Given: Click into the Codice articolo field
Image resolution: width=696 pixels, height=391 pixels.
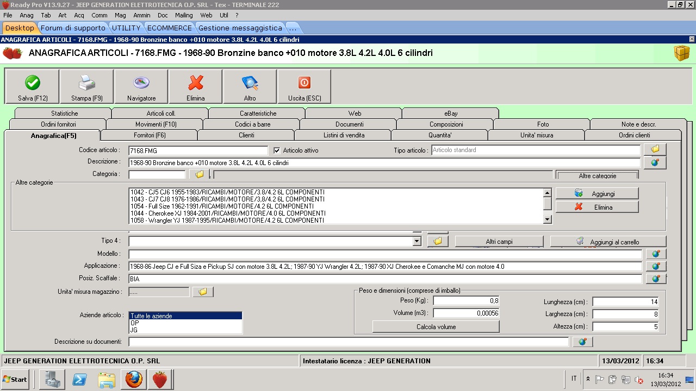Looking at the screenshot, I should tap(198, 150).
